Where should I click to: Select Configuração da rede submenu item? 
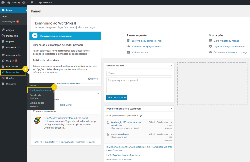tap(40, 90)
